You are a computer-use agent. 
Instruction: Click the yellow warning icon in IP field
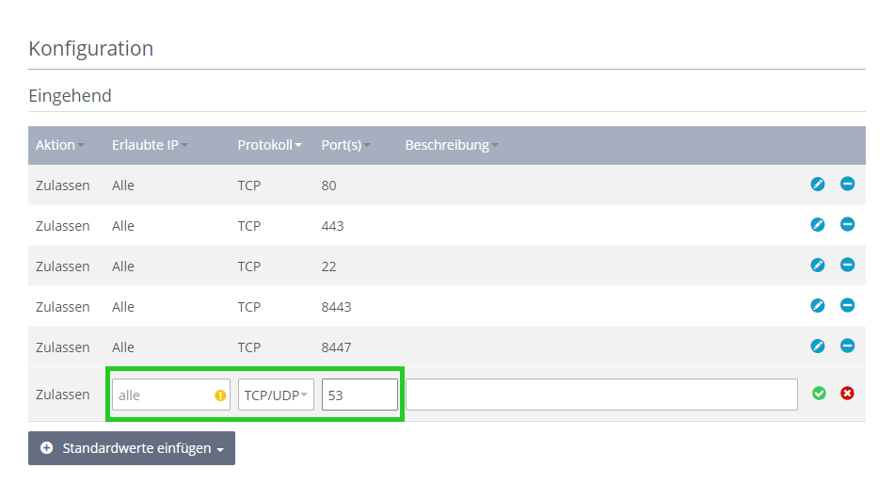220,395
